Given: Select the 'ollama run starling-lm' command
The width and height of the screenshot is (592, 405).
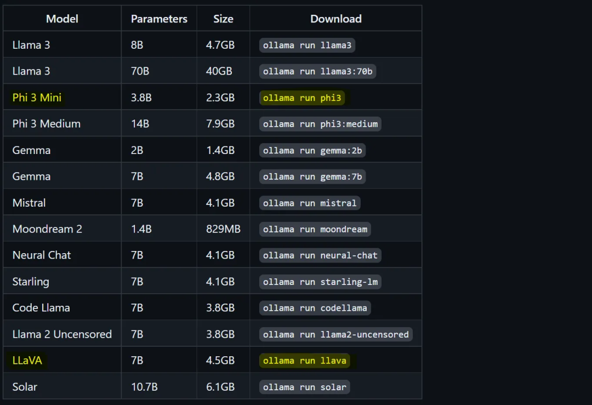Looking at the screenshot, I should point(320,282).
